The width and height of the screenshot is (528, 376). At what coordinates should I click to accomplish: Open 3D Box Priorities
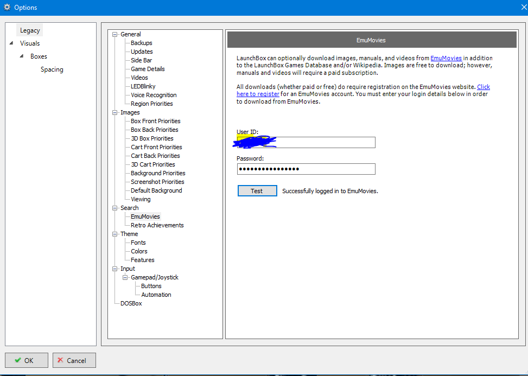[x=152, y=139]
